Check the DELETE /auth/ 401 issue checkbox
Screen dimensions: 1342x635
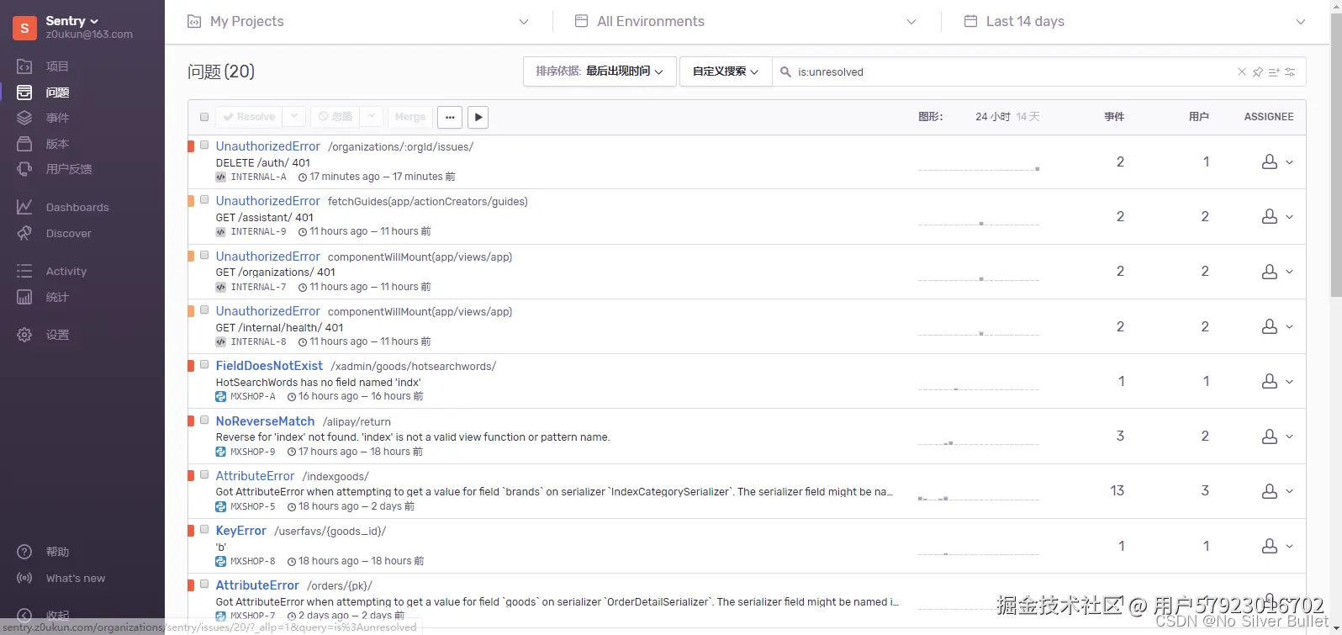204,146
